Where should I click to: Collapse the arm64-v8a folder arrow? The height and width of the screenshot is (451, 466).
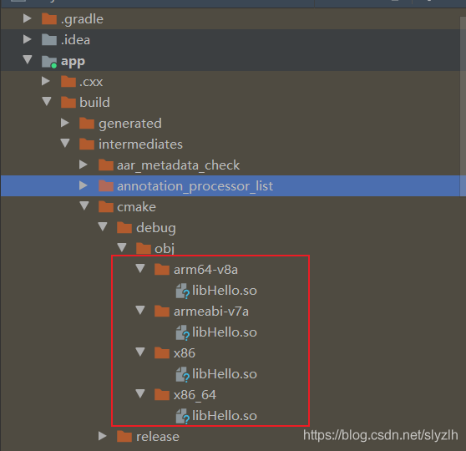coord(140,268)
